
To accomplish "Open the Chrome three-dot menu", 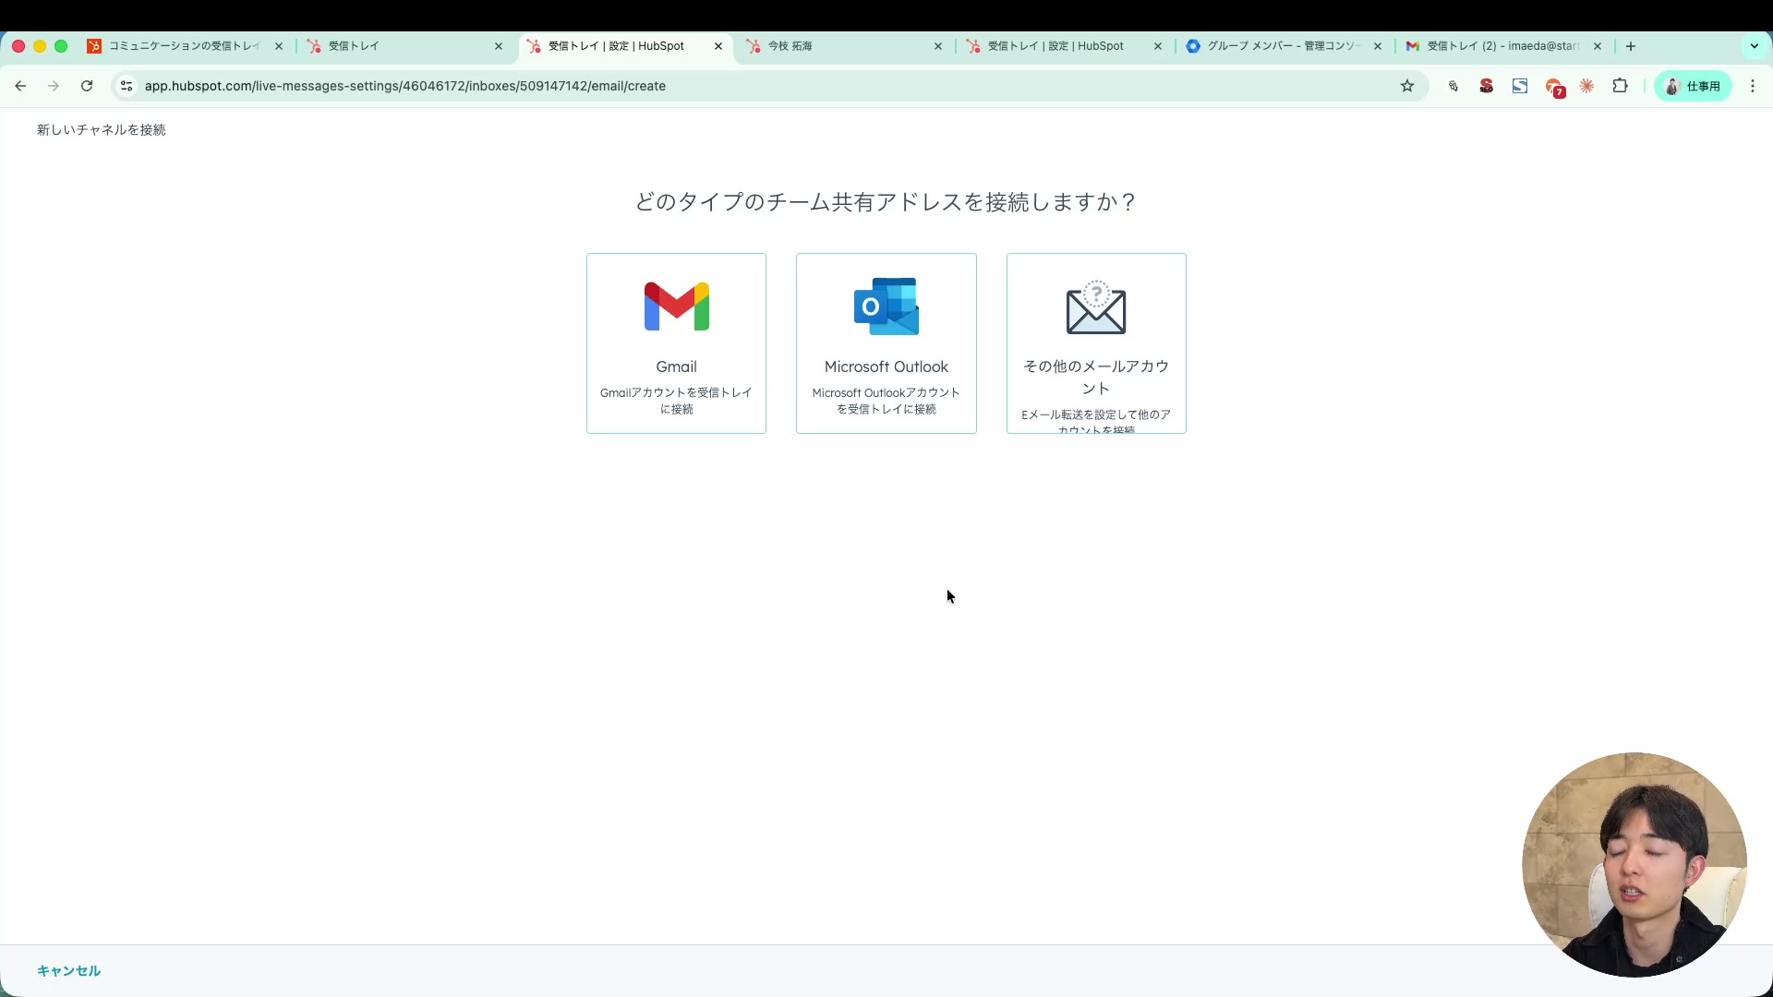I will 1753,86.
